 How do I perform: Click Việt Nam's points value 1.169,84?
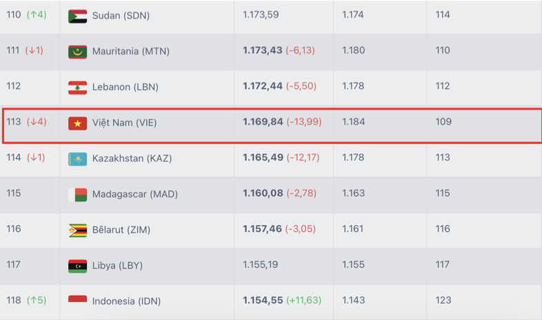pos(263,122)
